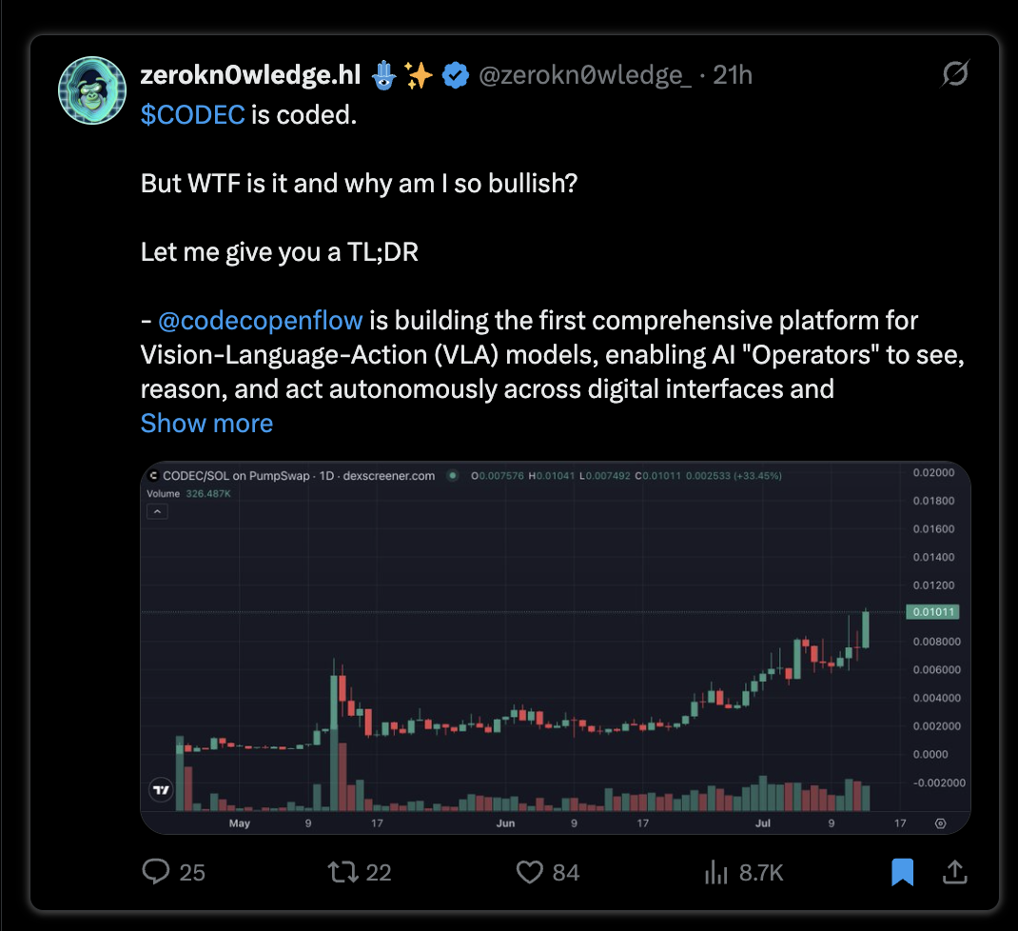Viewport: 1018px width, 931px height.
Task: Click the reply comment bubble icon
Action: [x=156, y=872]
